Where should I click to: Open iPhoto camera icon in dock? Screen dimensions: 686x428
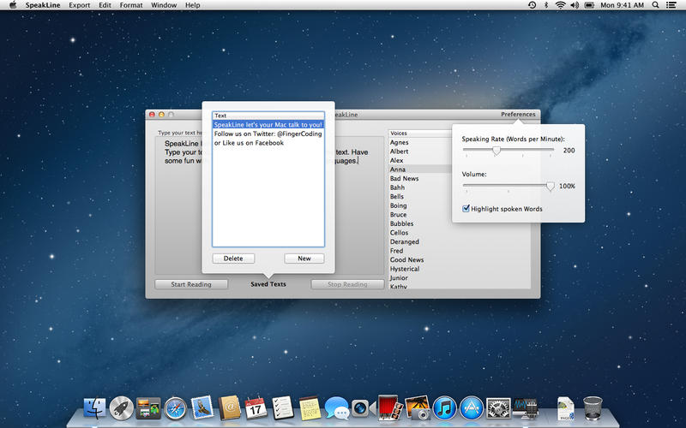click(x=418, y=408)
